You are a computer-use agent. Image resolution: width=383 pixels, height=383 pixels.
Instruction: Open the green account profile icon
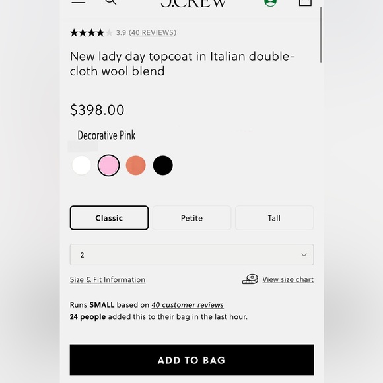pos(270,3)
